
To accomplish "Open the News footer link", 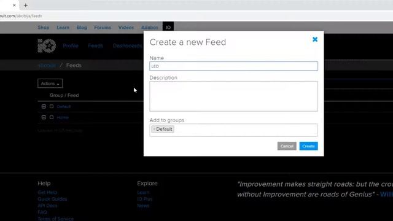I will (143, 206).
